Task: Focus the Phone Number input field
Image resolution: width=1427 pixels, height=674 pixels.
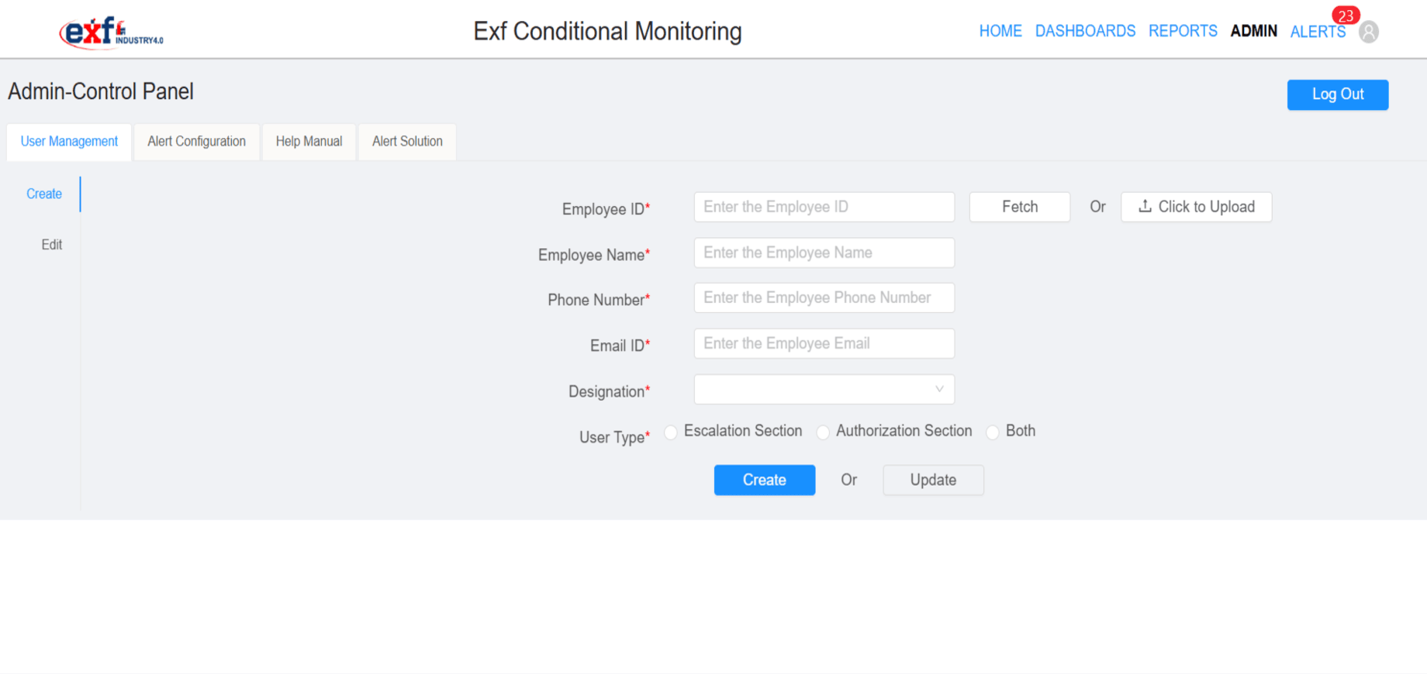Action: (824, 297)
